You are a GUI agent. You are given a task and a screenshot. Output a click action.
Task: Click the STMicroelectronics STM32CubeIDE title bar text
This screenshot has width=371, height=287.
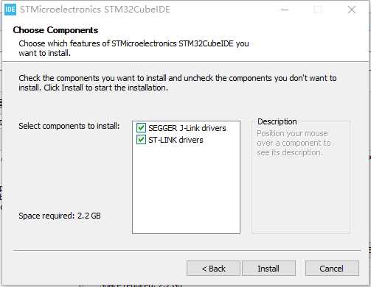(x=95, y=10)
